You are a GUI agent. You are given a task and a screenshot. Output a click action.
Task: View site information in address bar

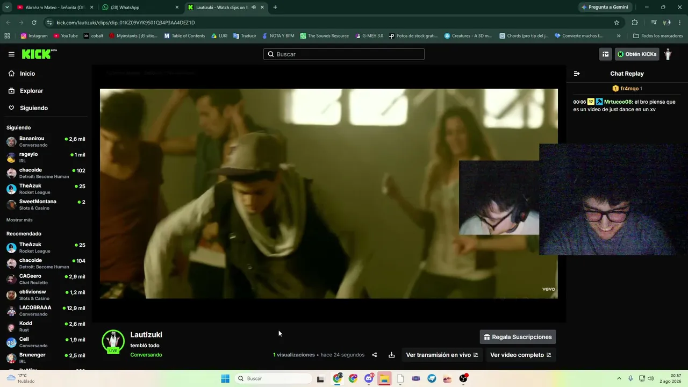pos(49,23)
